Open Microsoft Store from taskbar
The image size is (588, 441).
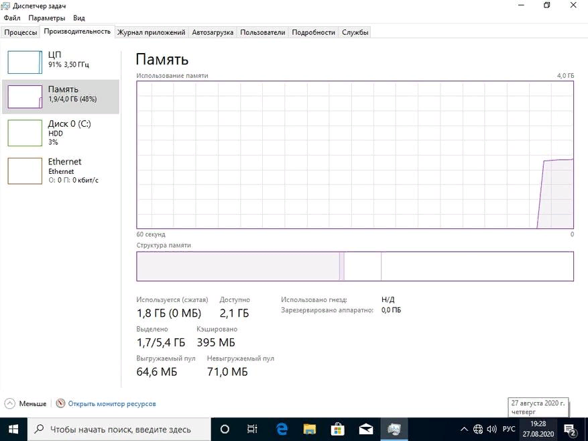pyautogui.click(x=337, y=429)
